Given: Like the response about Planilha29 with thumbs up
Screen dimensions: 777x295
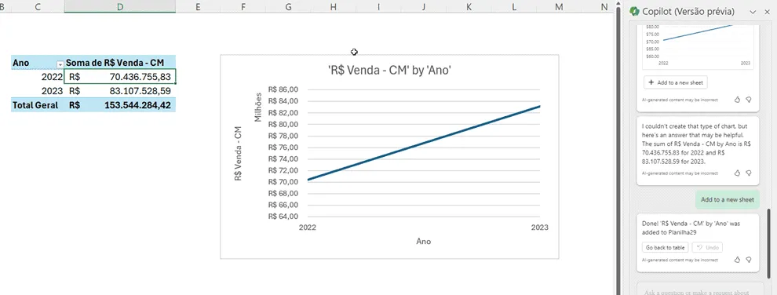Looking at the screenshot, I should point(737,260).
